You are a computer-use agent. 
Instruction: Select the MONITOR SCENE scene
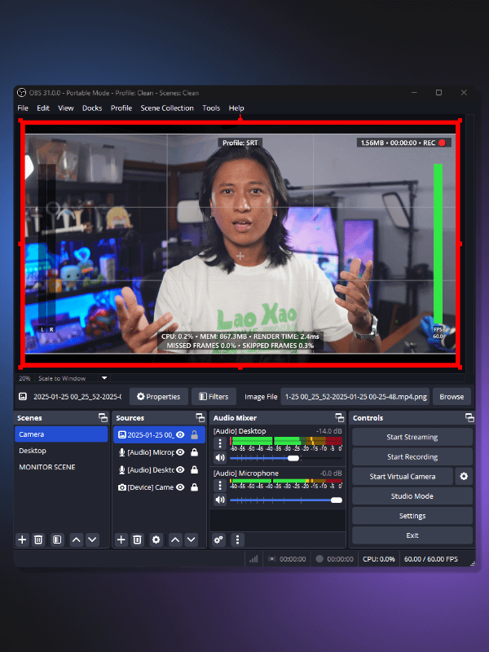tap(47, 467)
